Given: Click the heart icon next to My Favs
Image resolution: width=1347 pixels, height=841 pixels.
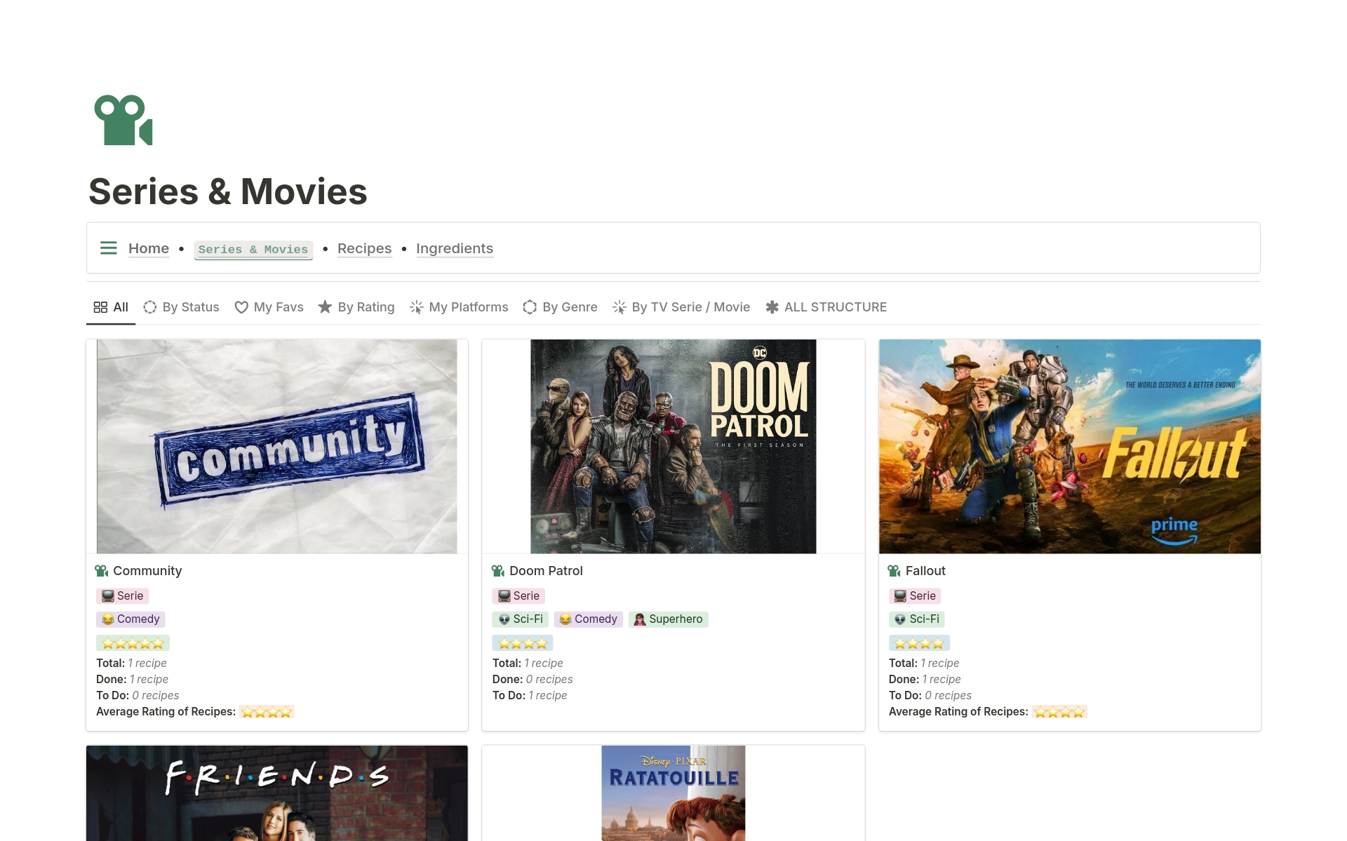Looking at the screenshot, I should click(x=241, y=307).
